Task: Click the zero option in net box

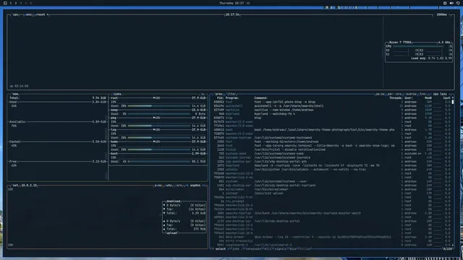Action: click(179, 186)
